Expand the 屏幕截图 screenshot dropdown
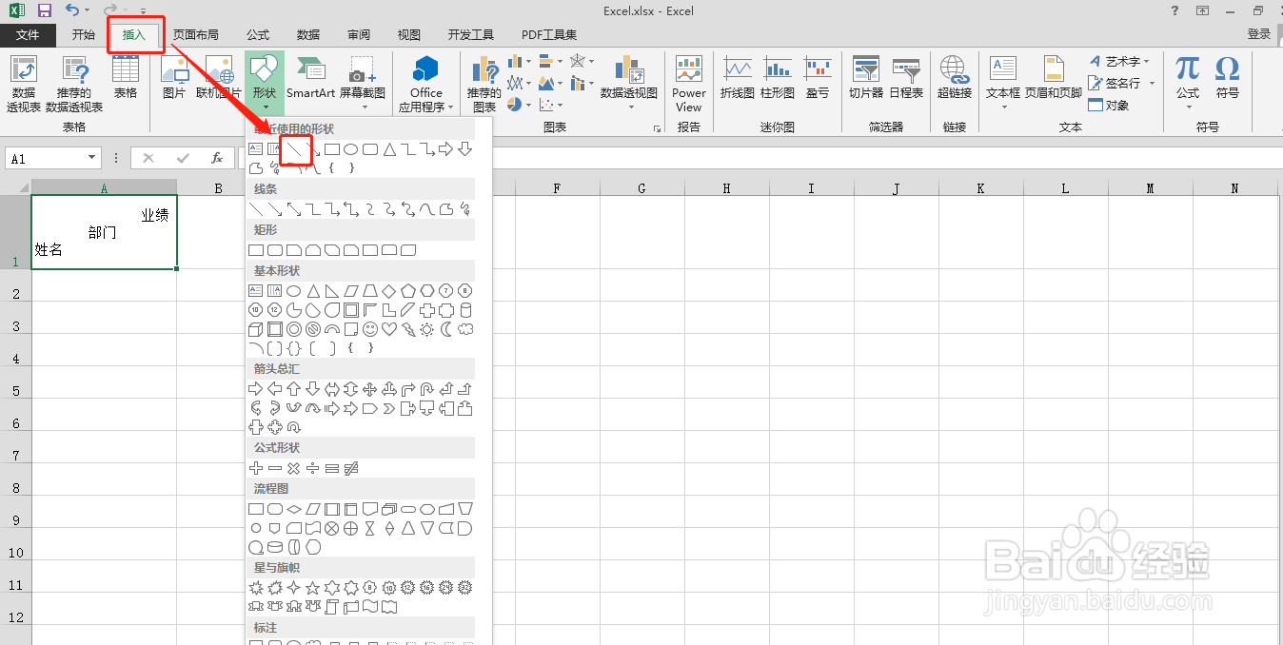The height and width of the screenshot is (645, 1283). [x=363, y=82]
